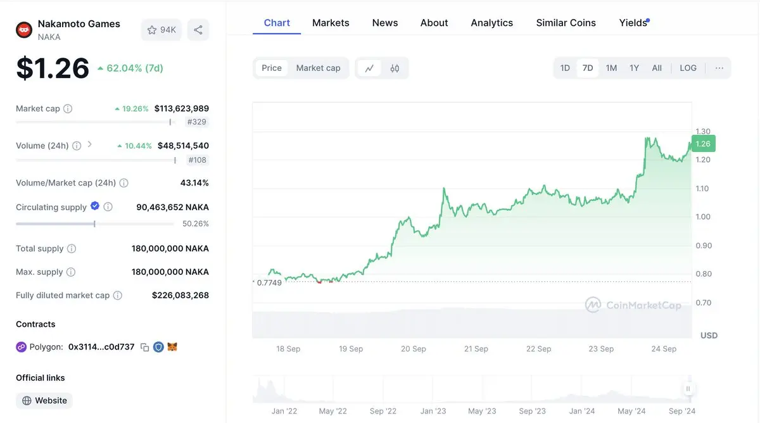Show Volume/Market cap (24h) info icon
This screenshot has height=423, width=760.
point(123,183)
